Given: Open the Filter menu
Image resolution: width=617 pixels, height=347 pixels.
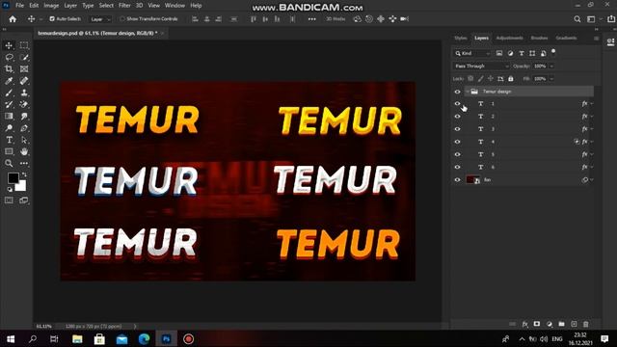Looking at the screenshot, I should [124, 6].
